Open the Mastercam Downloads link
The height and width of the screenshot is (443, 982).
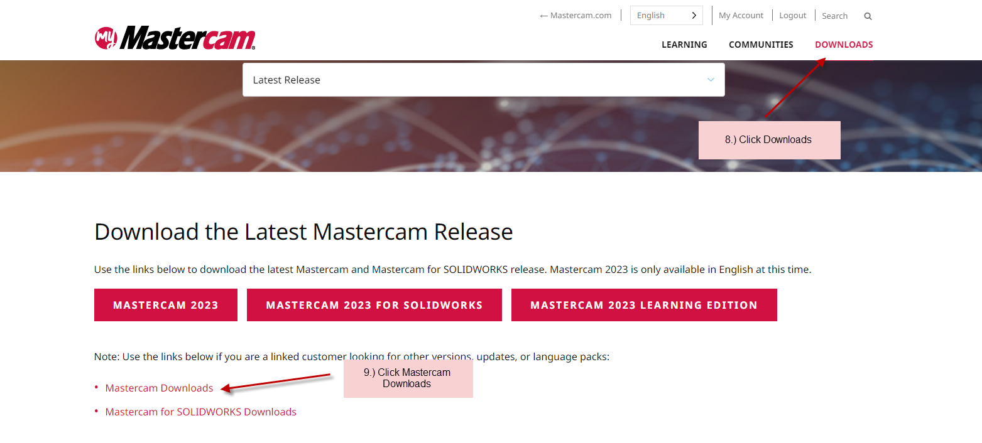(x=159, y=388)
